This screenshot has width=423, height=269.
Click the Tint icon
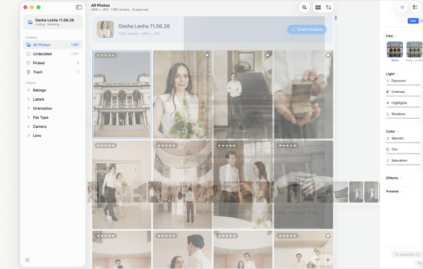tap(388, 149)
